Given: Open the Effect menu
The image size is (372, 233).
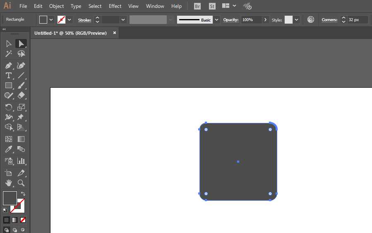Looking at the screenshot, I should pos(115,6).
